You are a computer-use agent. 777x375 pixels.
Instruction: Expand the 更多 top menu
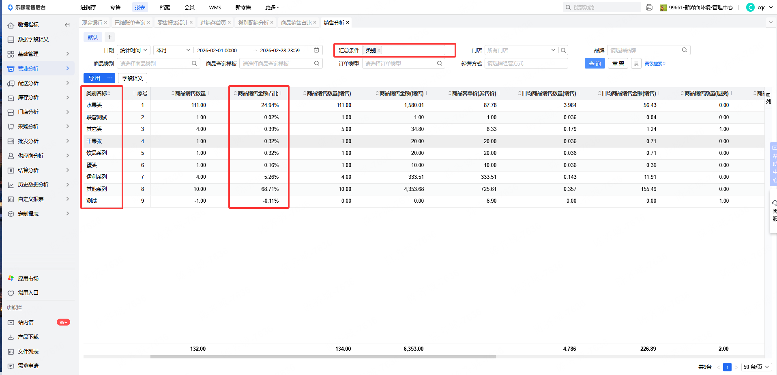click(x=272, y=7)
